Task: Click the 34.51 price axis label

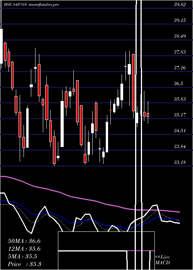Action: click(x=180, y=131)
